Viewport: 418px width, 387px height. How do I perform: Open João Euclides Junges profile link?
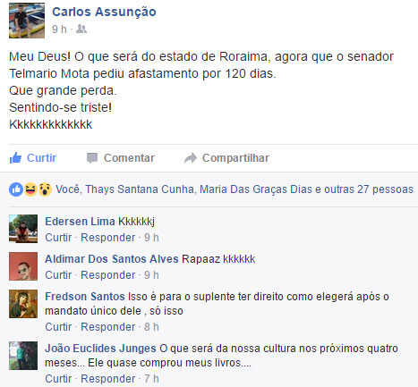point(100,349)
